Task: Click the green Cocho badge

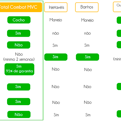Action: (x=19, y=20)
